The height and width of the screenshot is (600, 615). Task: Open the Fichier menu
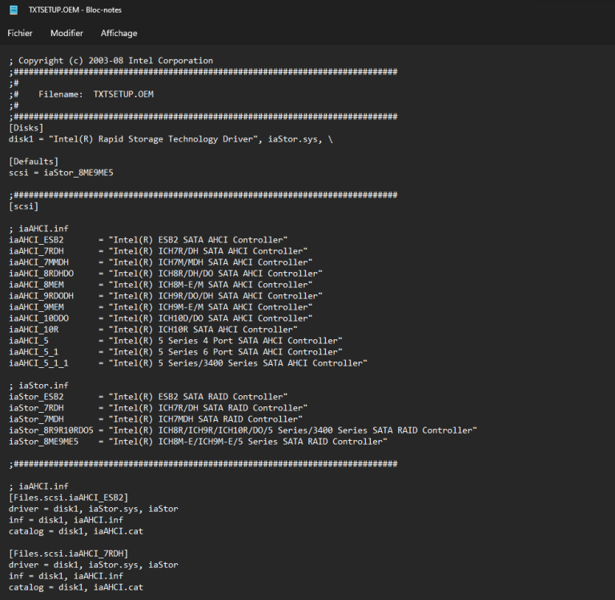pyautogui.click(x=20, y=33)
